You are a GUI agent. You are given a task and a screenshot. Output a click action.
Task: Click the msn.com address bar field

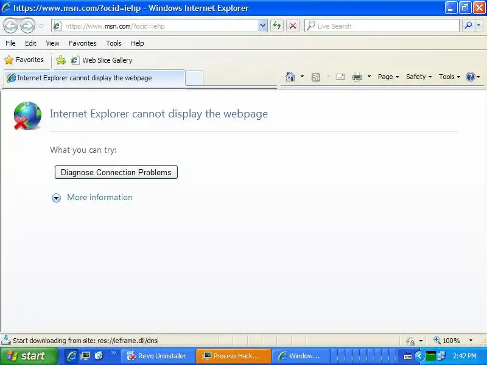click(x=155, y=26)
